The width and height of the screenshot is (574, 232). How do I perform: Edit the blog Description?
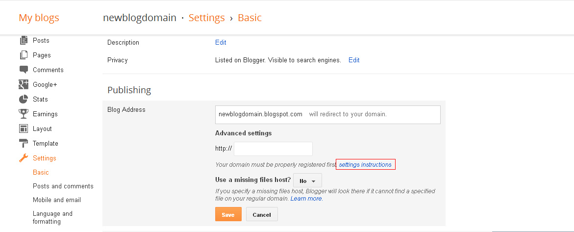[221, 43]
